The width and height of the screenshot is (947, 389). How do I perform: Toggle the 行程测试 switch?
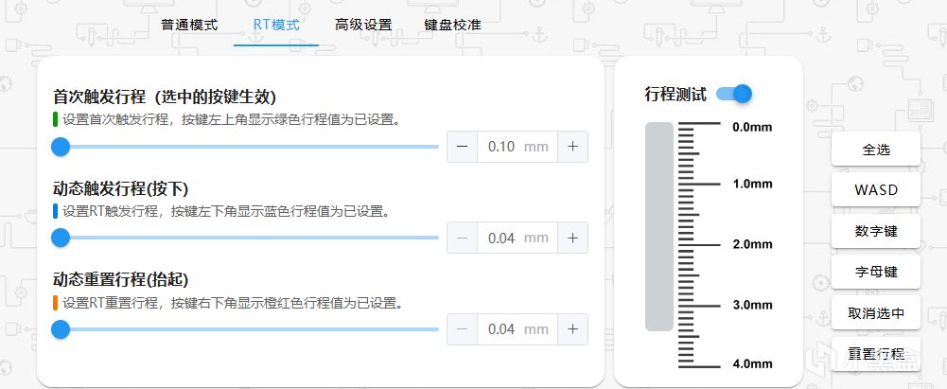pos(734,94)
